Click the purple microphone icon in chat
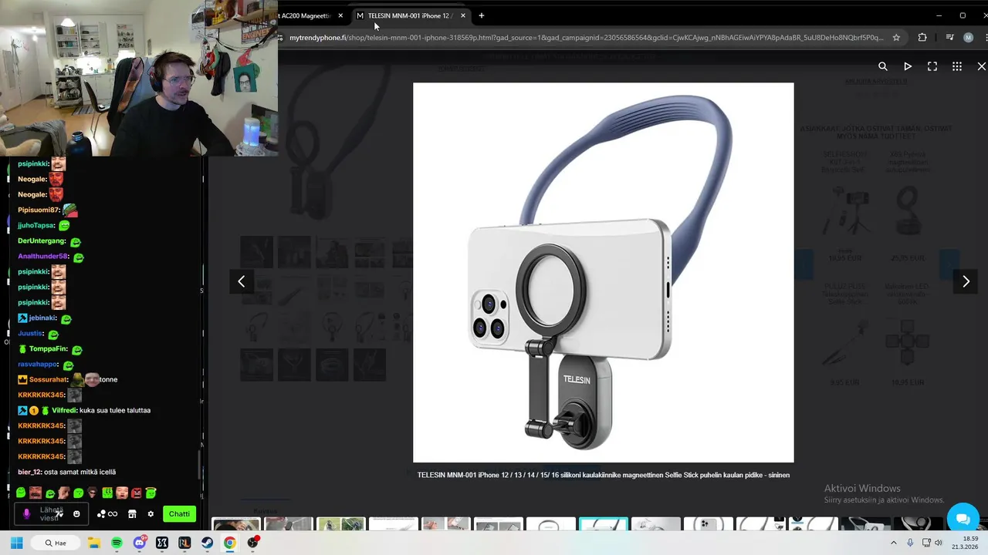988x555 pixels. 27,514
